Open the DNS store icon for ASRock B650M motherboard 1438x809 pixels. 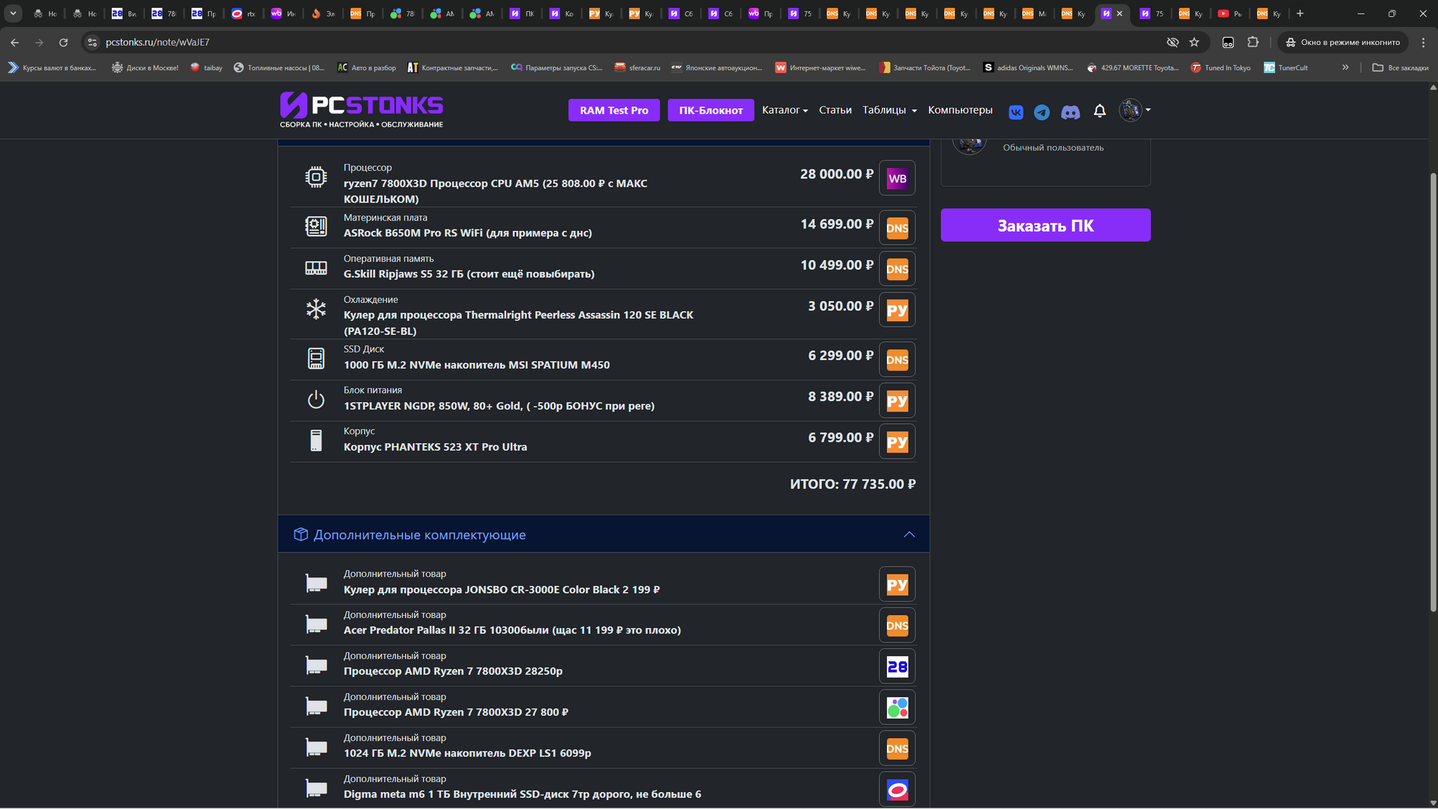click(897, 228)
